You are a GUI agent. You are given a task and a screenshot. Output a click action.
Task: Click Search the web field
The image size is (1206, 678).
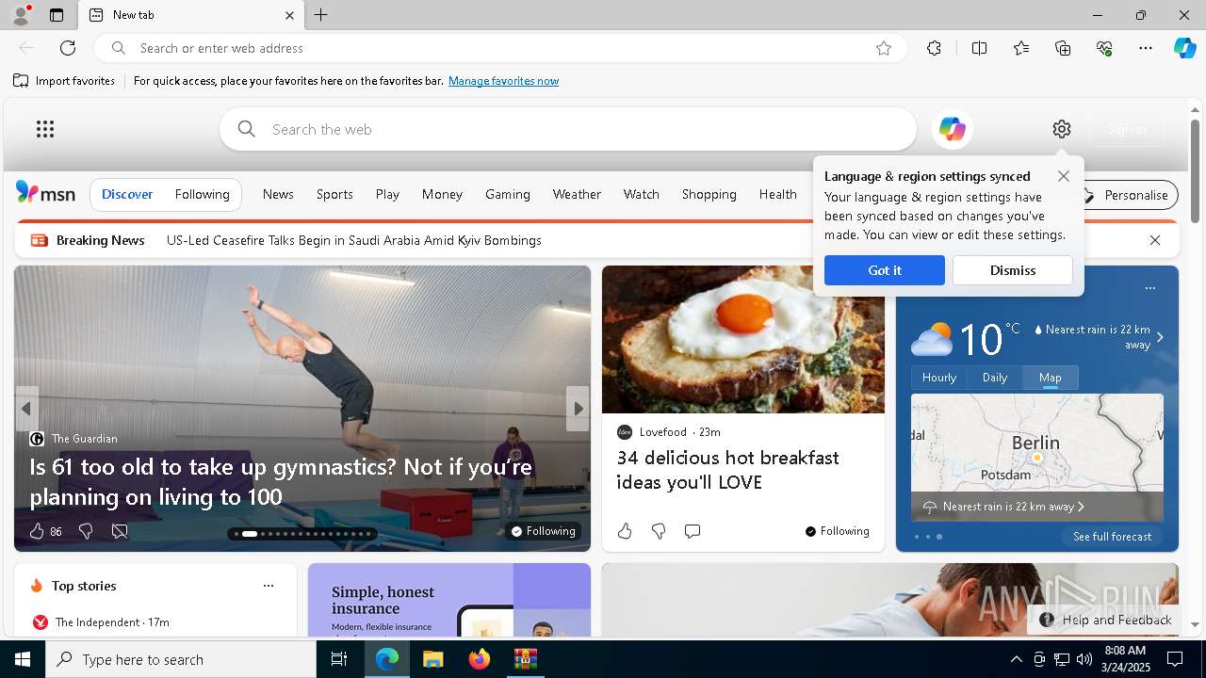pos(568,129)
